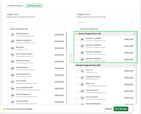Viewport: 141px width, 114px height.
Task: Switch to the Set Permissions tab
Action: click(15, 6)
